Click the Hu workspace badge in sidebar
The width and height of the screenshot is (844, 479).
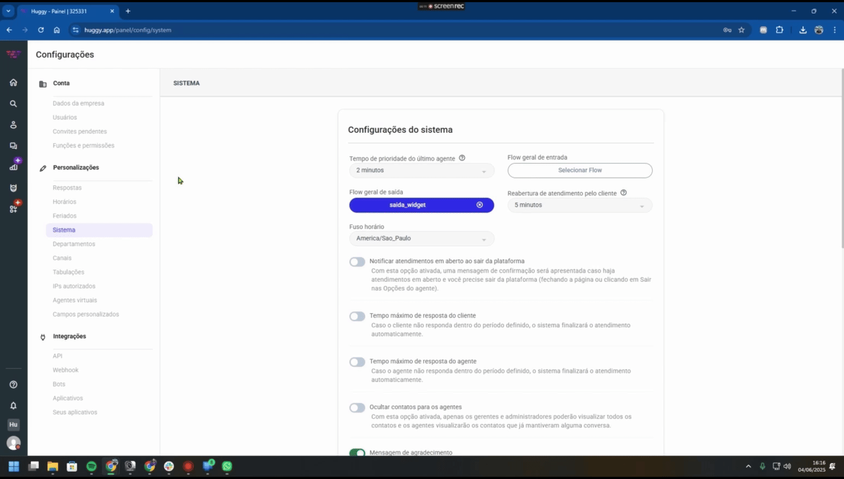13,425
